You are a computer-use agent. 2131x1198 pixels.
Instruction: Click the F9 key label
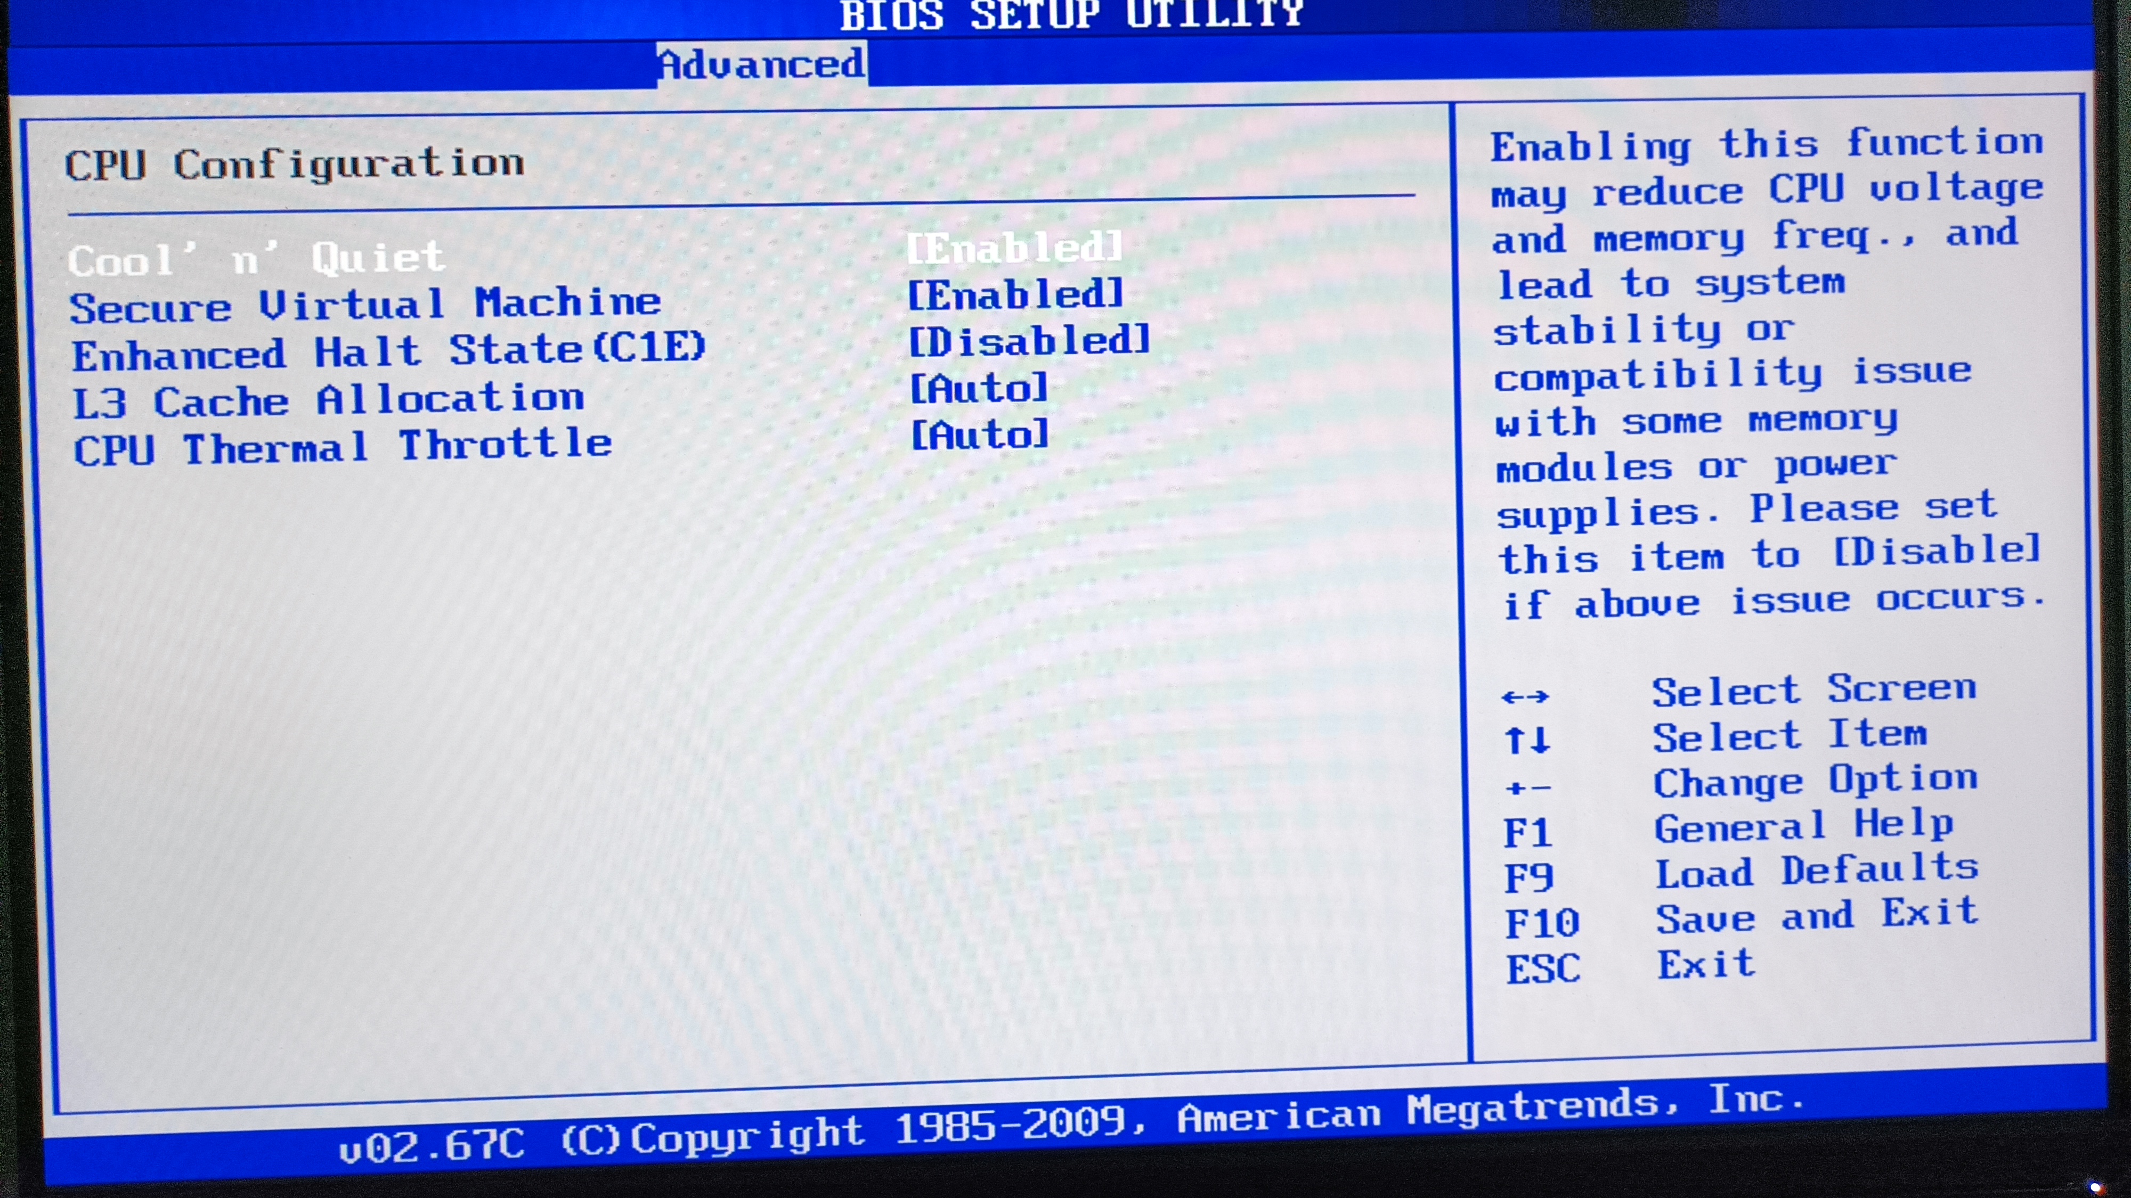coord(1529,878)
